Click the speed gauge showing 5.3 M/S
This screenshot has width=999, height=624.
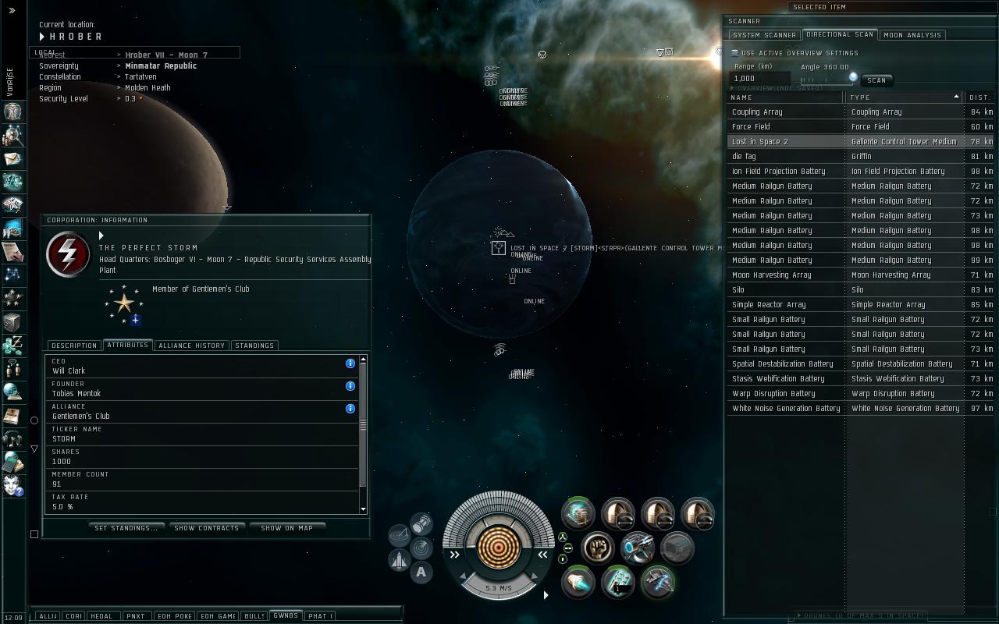499,588
